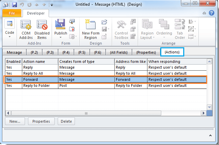Switch to the (Properties) tab
219x145 pixels.
click(x=146, y=52)
